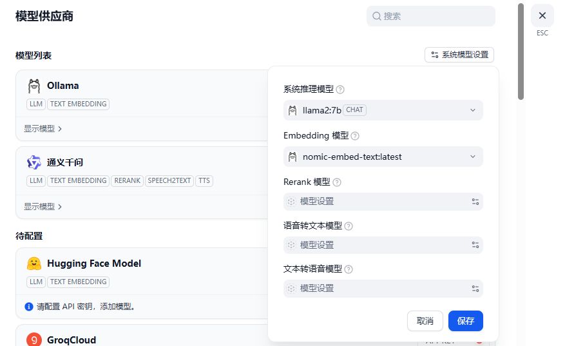Click the GroqCloud red logo icon

pos(34,340)
